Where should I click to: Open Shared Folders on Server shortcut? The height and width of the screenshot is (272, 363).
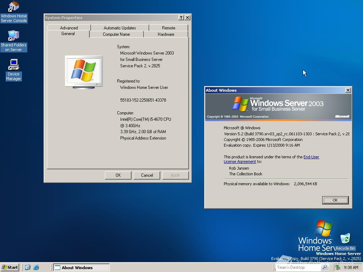point(14,41)
